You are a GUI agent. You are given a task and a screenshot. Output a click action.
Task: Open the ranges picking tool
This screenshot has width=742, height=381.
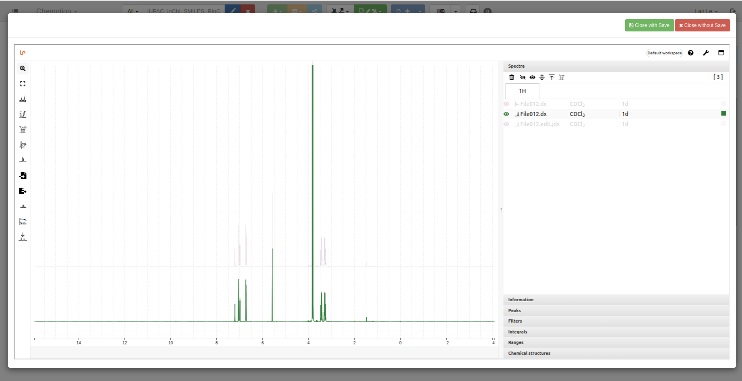pyautogui.click(x=23, y=129)
